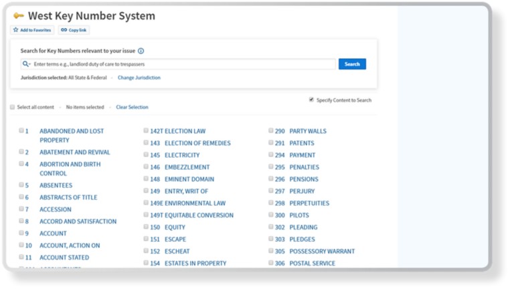Check the box for 150 Equity
This screenshot has width=514, height=289.
click(x=146, y=227)
